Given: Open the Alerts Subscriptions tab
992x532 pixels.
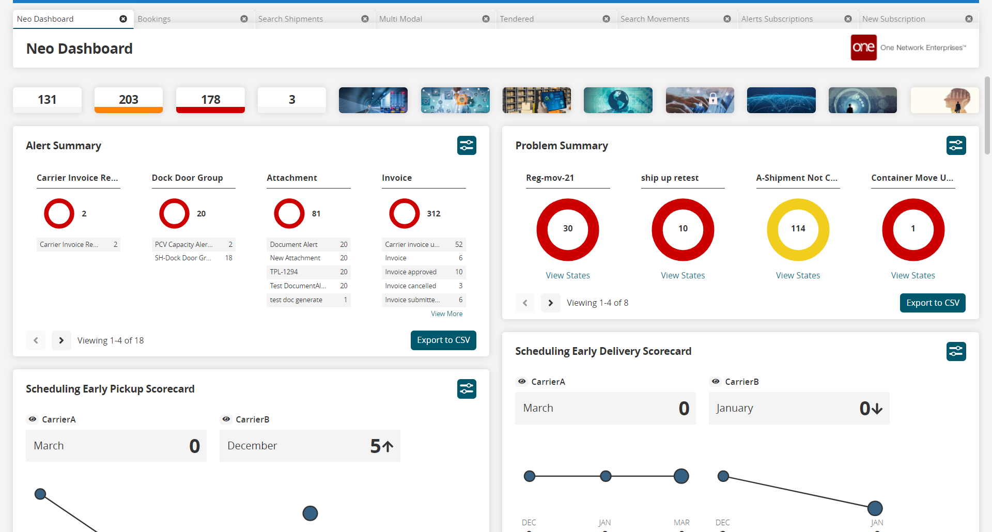Looking at the screenshot, I should pos(777,19).
